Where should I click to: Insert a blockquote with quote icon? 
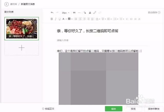(x=74, y=13)
